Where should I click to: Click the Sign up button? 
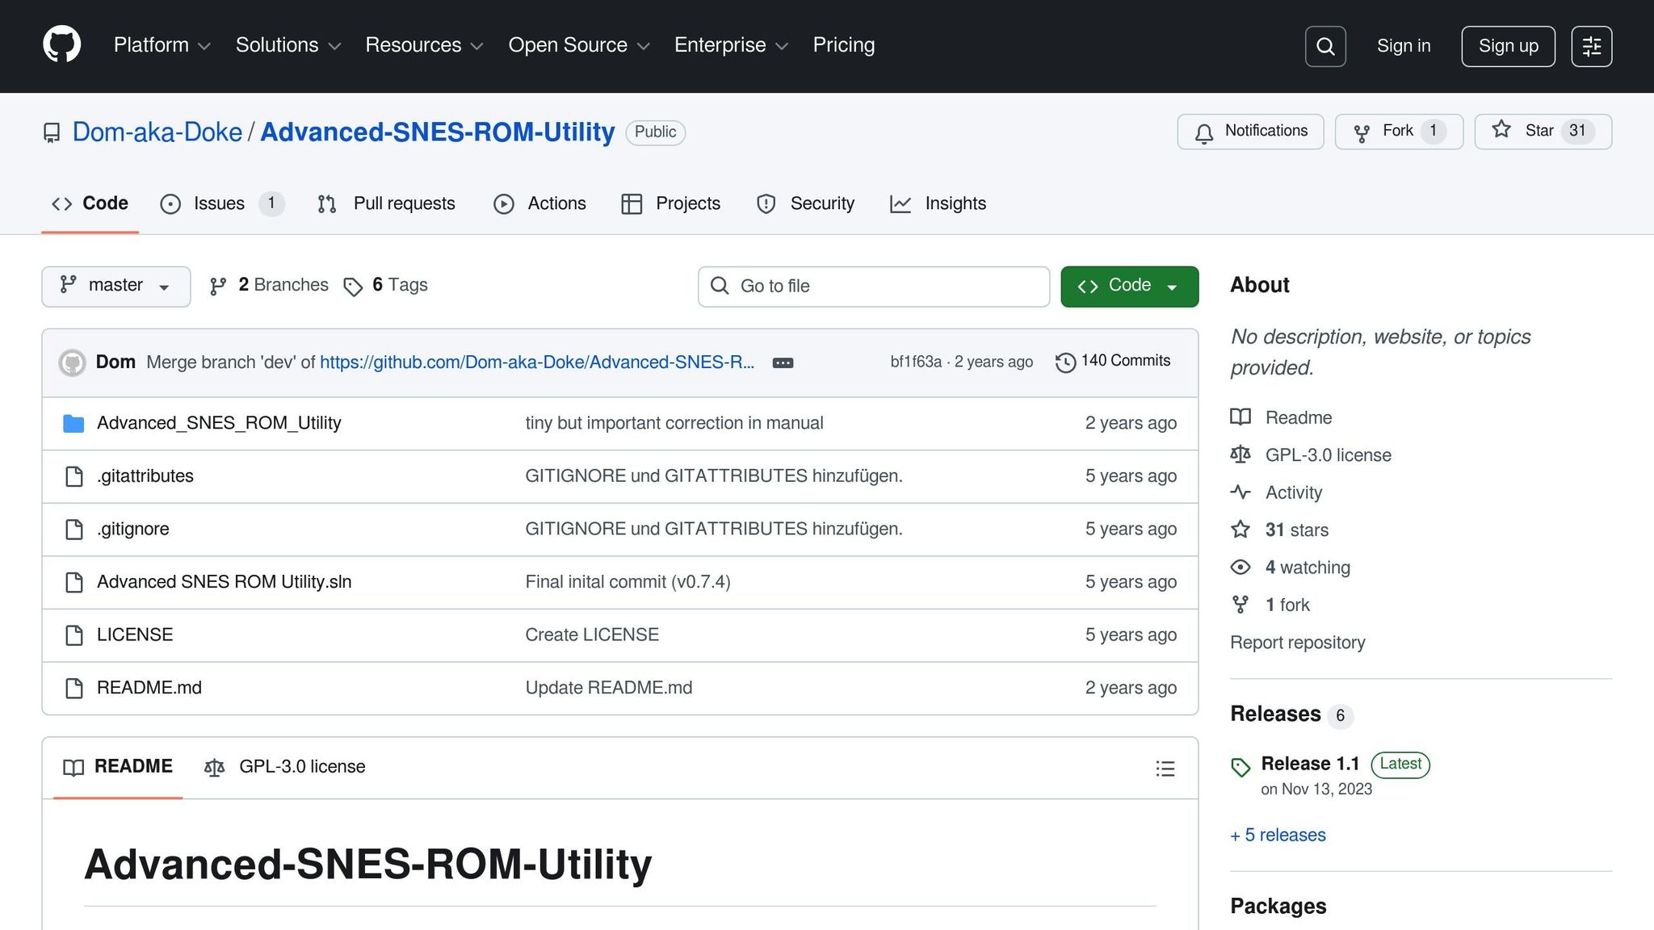[x=1508, y=46]
